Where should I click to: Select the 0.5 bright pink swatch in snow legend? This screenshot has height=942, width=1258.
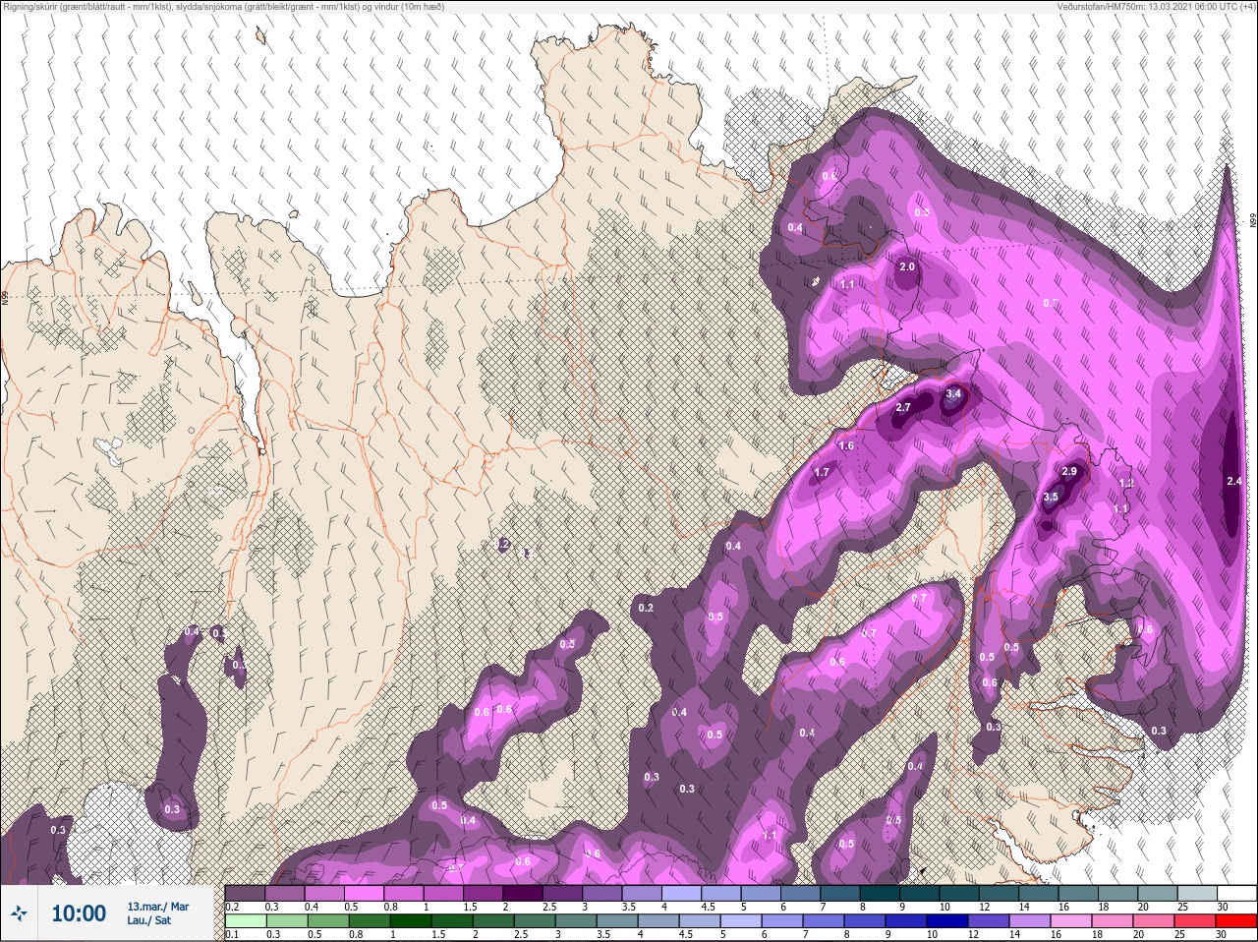point(365,892)
